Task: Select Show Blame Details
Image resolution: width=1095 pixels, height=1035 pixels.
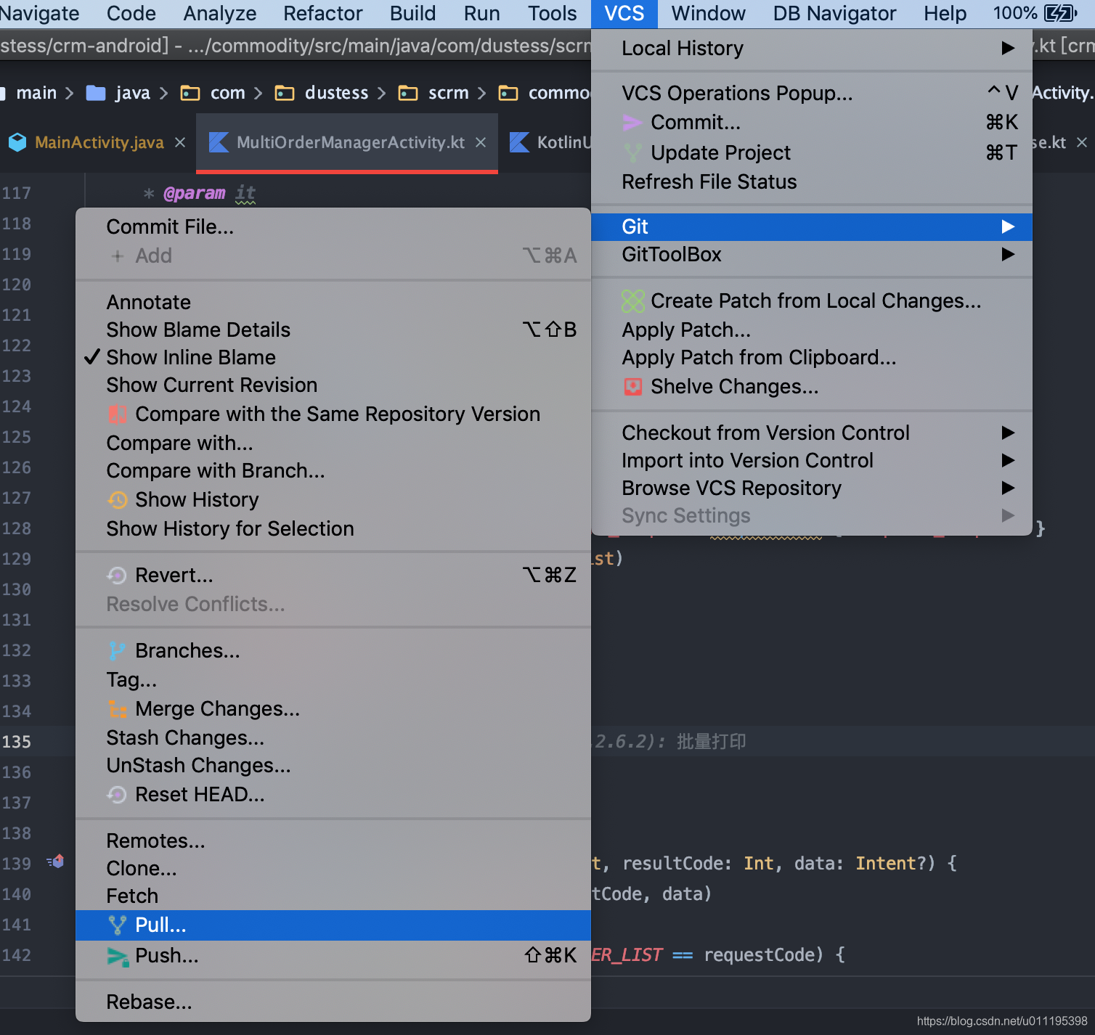Action: tap(333, 330)
